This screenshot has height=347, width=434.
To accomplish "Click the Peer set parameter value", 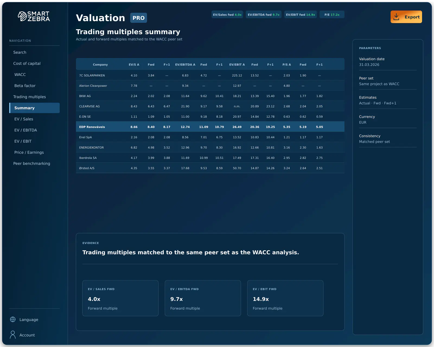I will pos(379,84).
